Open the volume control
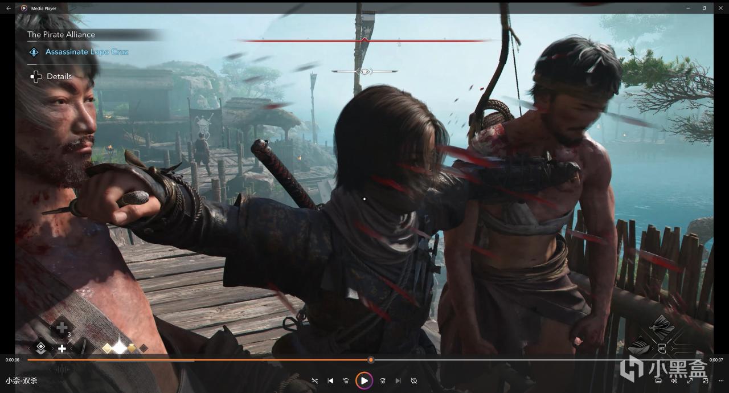 [x=674, y=380]
